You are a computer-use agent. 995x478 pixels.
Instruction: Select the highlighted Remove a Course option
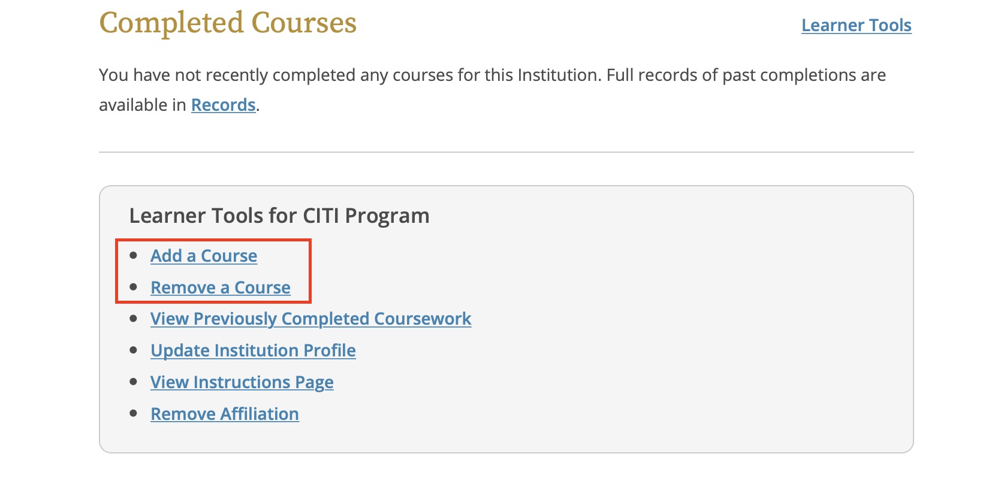tap(220, 288)
